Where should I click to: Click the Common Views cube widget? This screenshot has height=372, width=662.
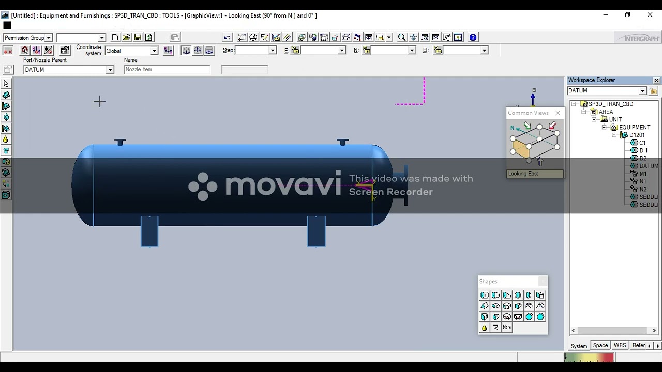click(535, 143)
